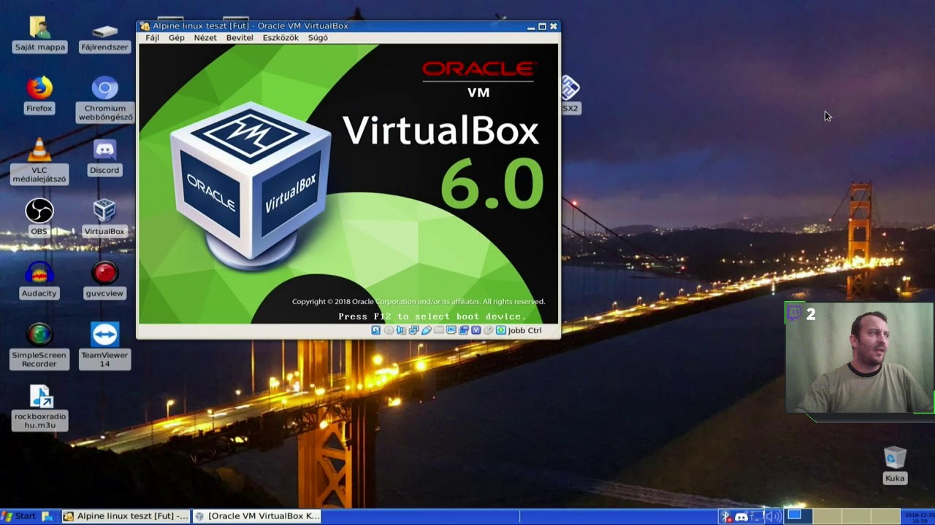The height and width of the screenshot is (525, 935).
Task: Click the taskbar clock
Action: [918, 516]
